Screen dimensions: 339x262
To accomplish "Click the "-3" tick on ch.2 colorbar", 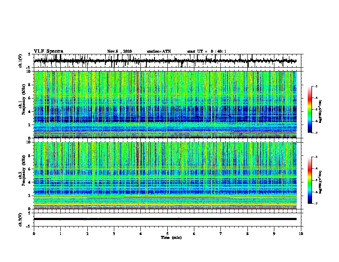I will pos(315,157).
